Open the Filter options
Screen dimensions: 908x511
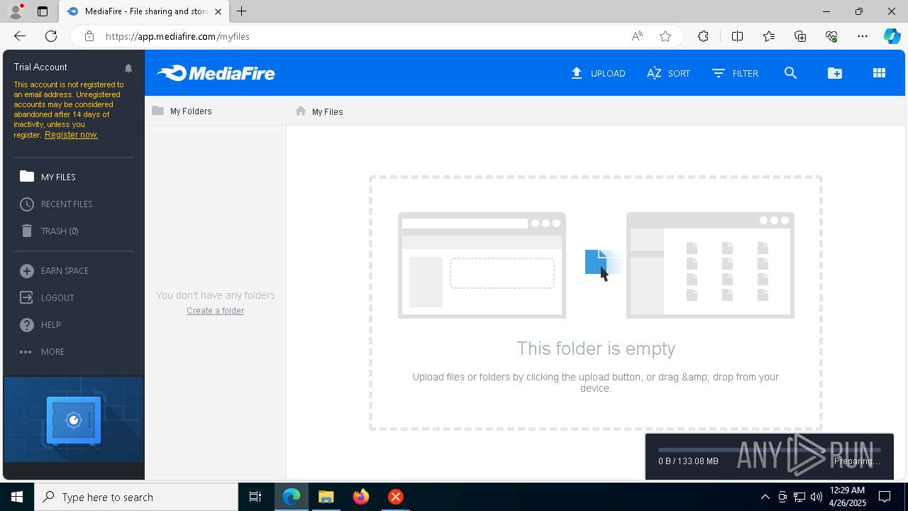[735, 73]
